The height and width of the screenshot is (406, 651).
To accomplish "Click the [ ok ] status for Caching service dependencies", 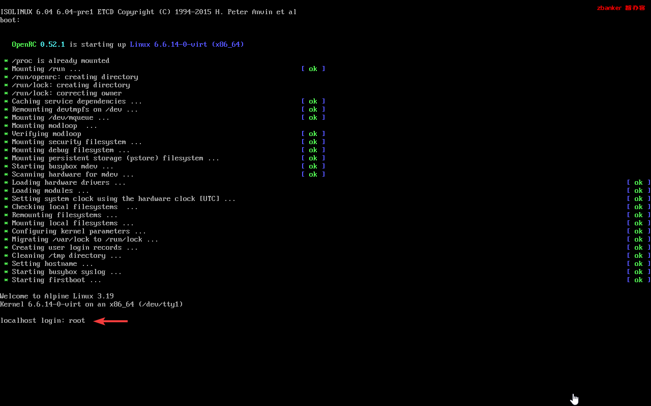I will (x=313, y=101).
